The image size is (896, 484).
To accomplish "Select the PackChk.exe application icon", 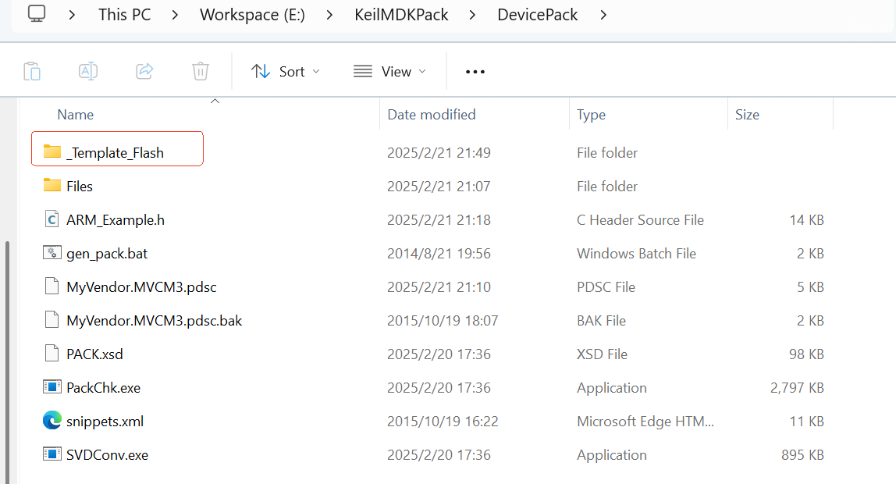I will [x=52, y=387].
